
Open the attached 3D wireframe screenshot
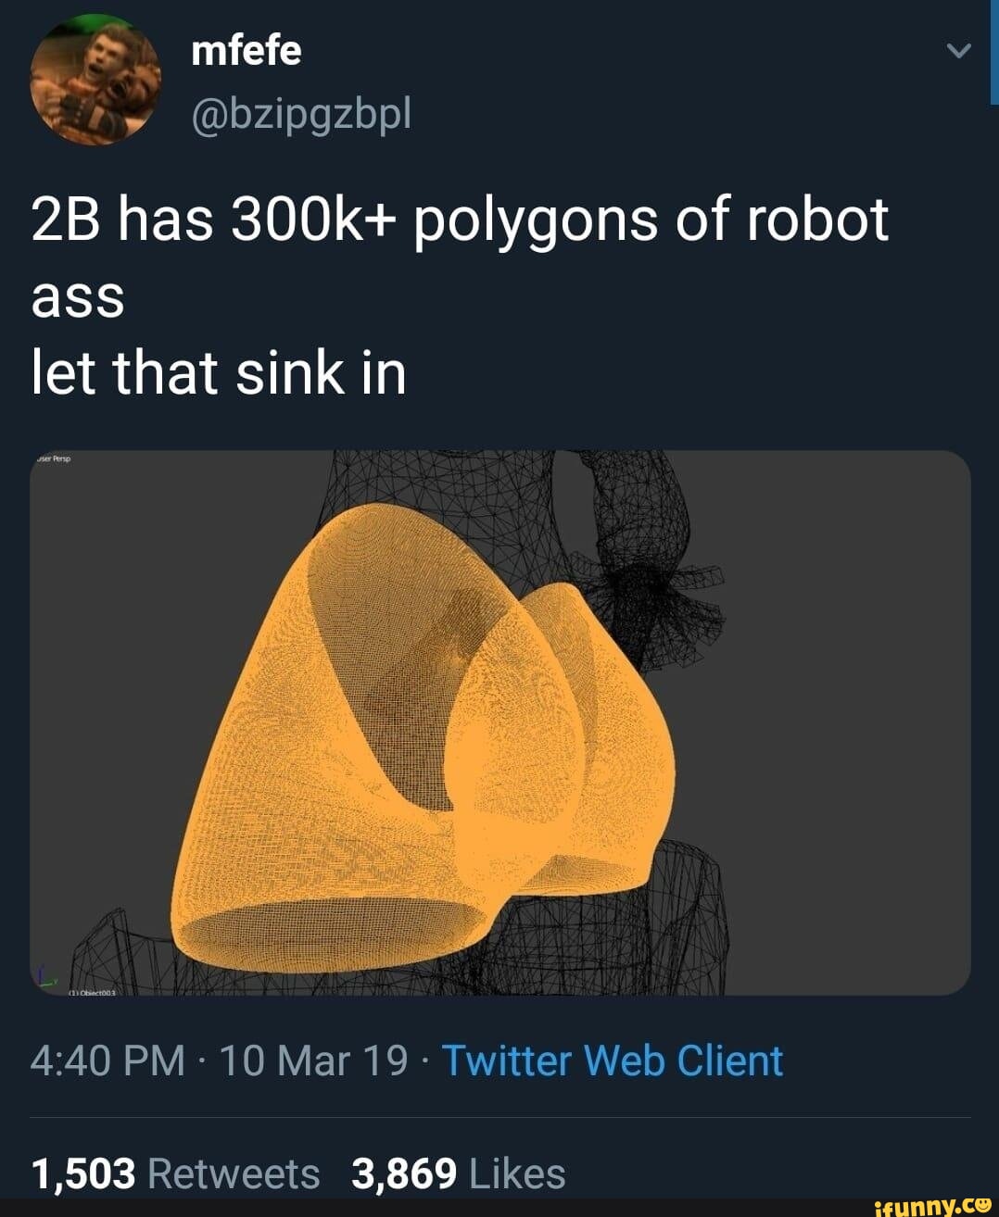(x=499, y=727)
